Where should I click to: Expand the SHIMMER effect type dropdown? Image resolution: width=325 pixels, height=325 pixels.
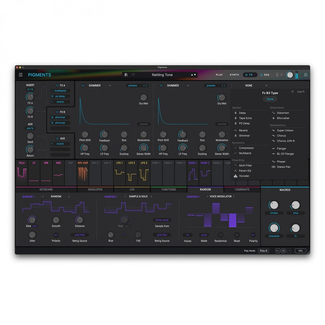click(x=97, y=86)
